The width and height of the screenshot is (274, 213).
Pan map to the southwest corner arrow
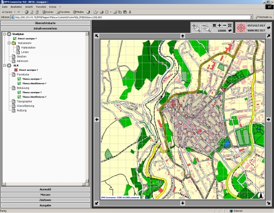97,203
